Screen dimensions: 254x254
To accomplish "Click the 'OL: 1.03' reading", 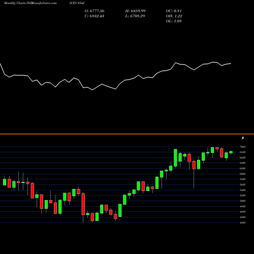I will click(x=174, y=21).
